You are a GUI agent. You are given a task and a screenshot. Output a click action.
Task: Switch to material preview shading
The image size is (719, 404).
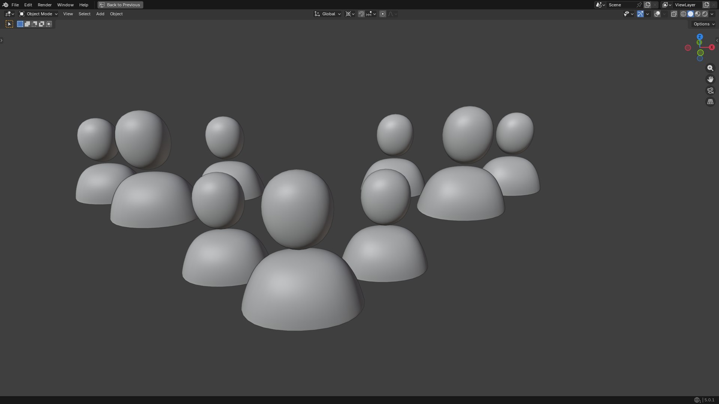click(698, 14)
